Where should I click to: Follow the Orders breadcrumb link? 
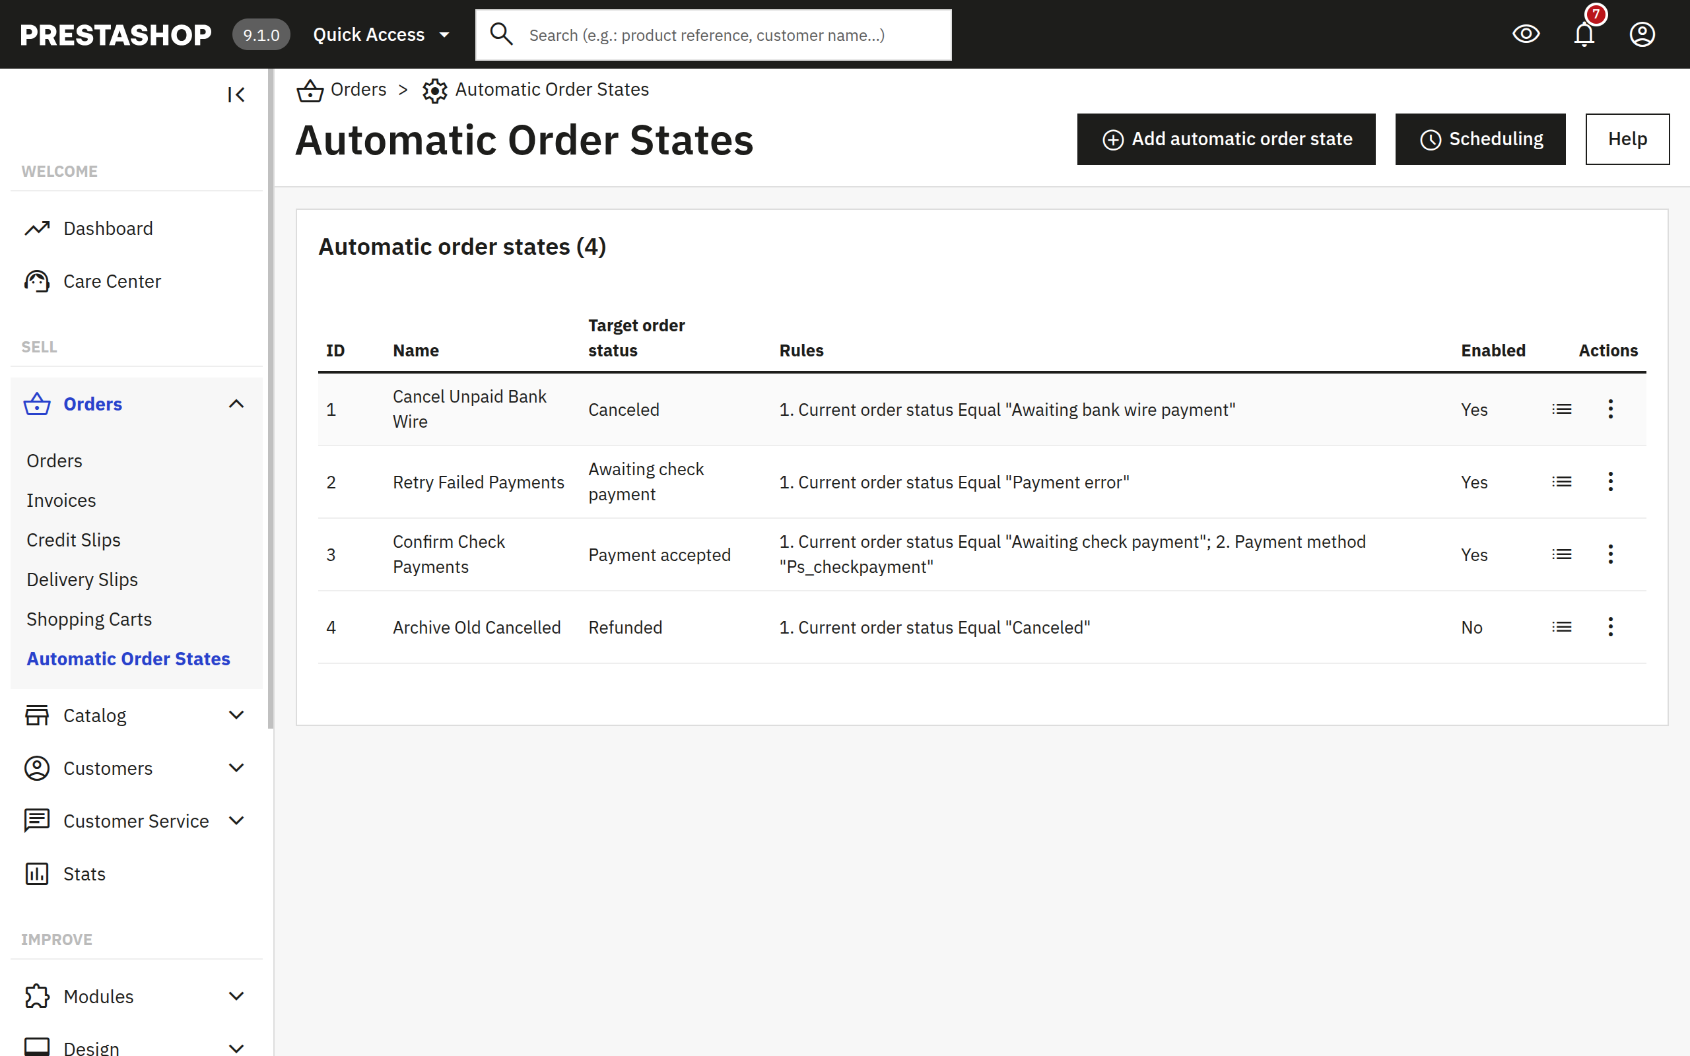pyautogui.click(x=358, y=89)
